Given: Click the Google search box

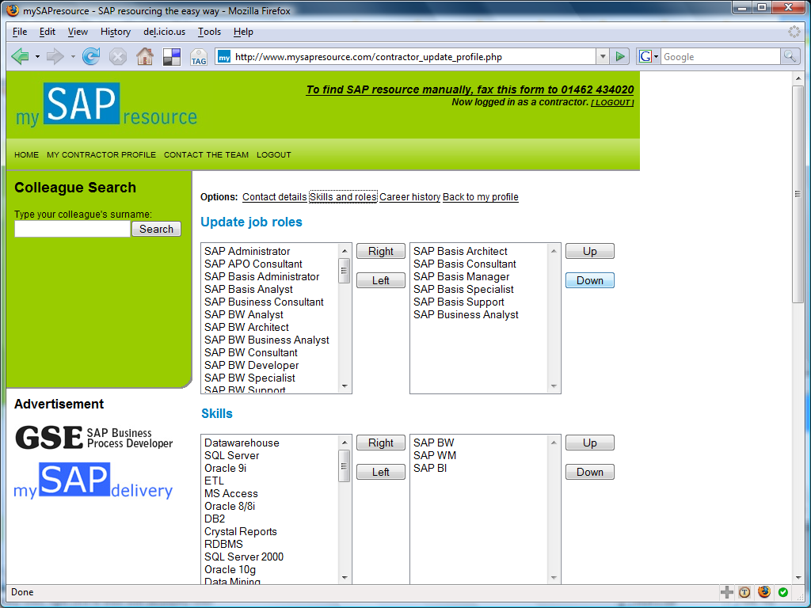Looking at the screenshot, I should pos(721,57).
